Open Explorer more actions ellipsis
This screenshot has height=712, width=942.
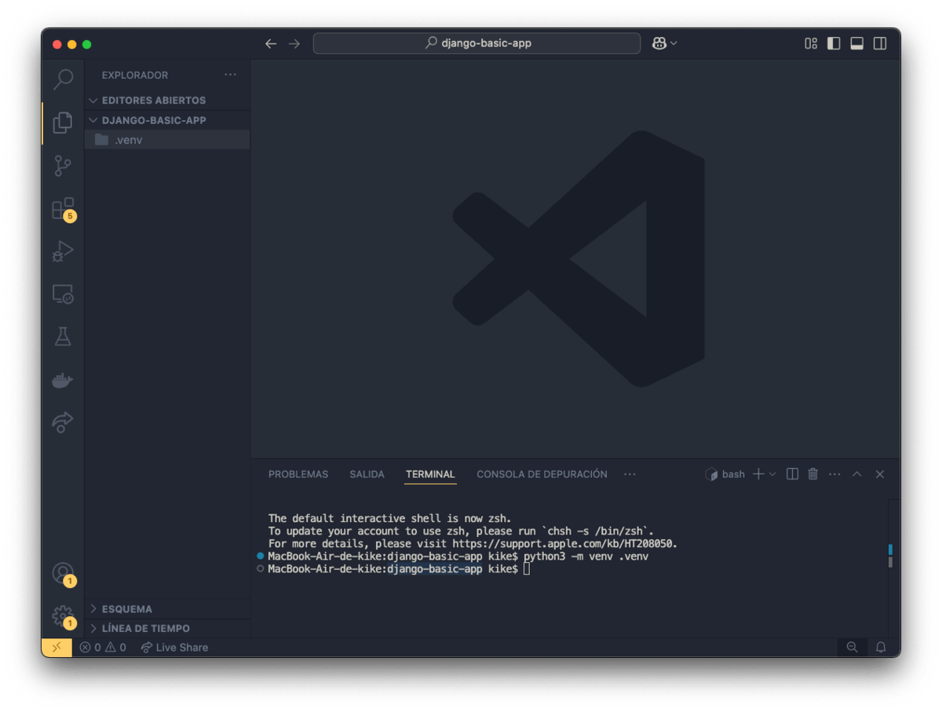click(x=230, y=75)
